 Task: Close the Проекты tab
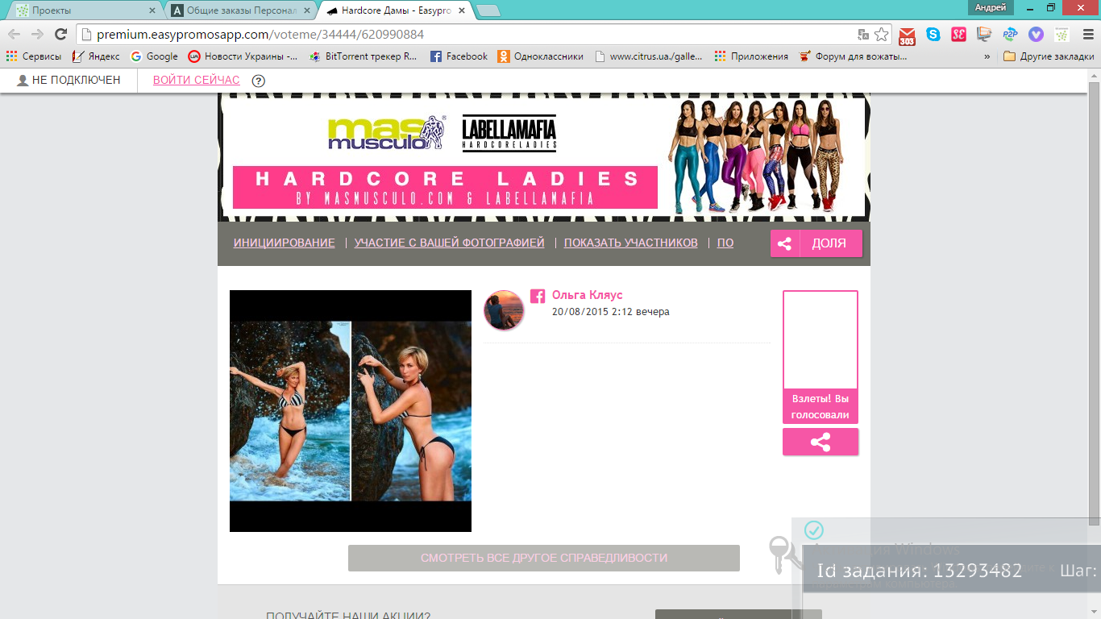[152, 10]
